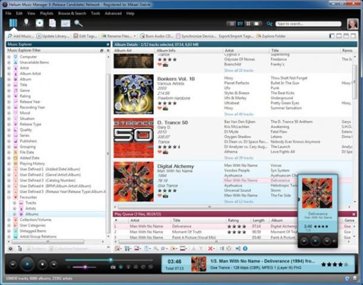
Task: Click Explore Folder toolbar button
Action: tap(272, 36)
